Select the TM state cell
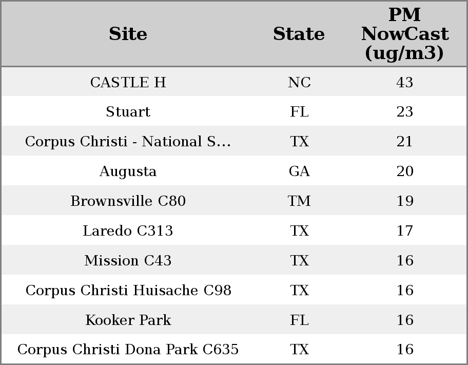This screenshot has width=468, height=365. [x=299, y=201]
